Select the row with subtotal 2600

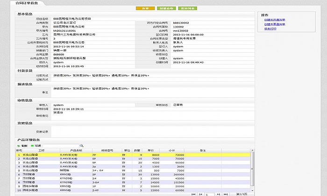133,167
